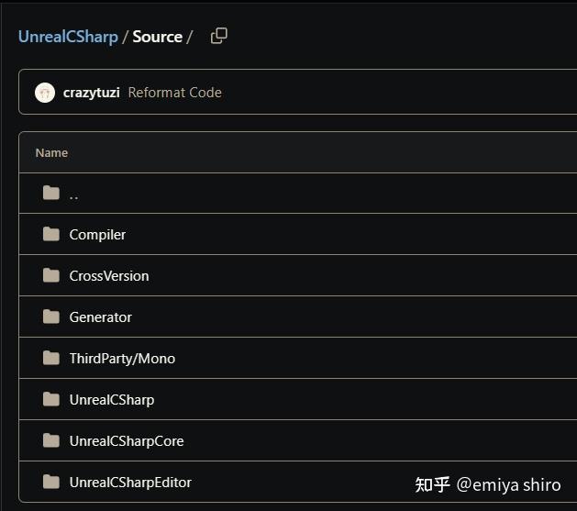Screen dimensions: 577x511
Task: Click the parent directory folder icon
Action: [51, 193]
